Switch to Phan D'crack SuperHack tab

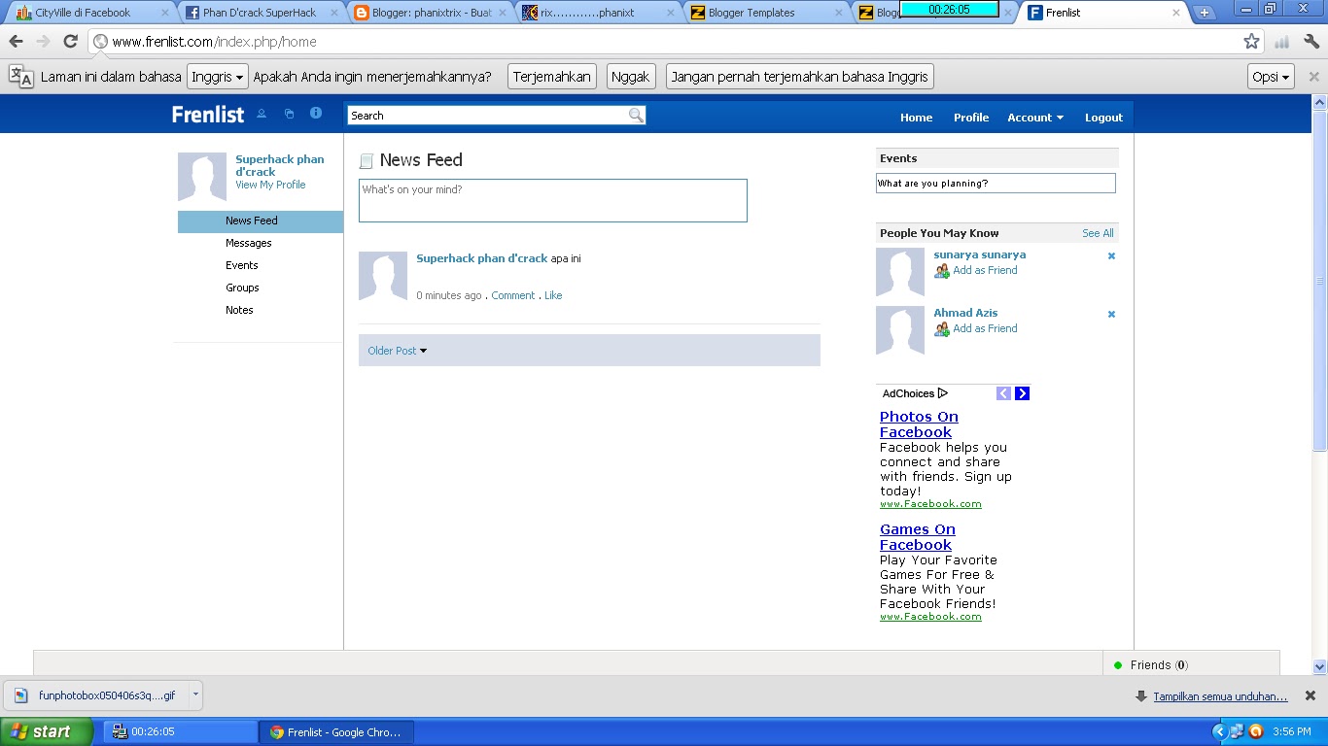(260, 13)
